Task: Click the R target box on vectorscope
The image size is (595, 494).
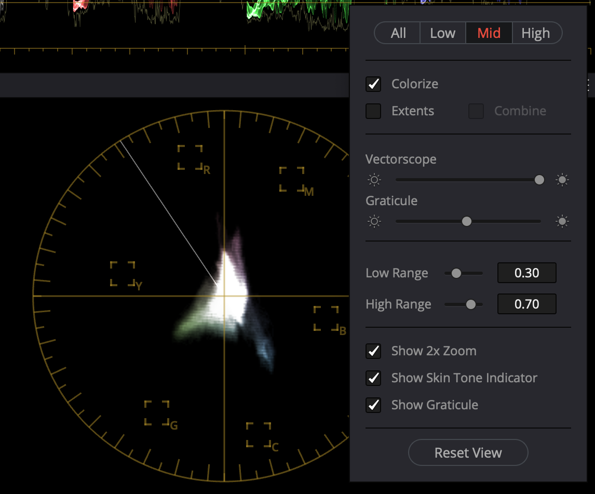Action: coord(190,157)
